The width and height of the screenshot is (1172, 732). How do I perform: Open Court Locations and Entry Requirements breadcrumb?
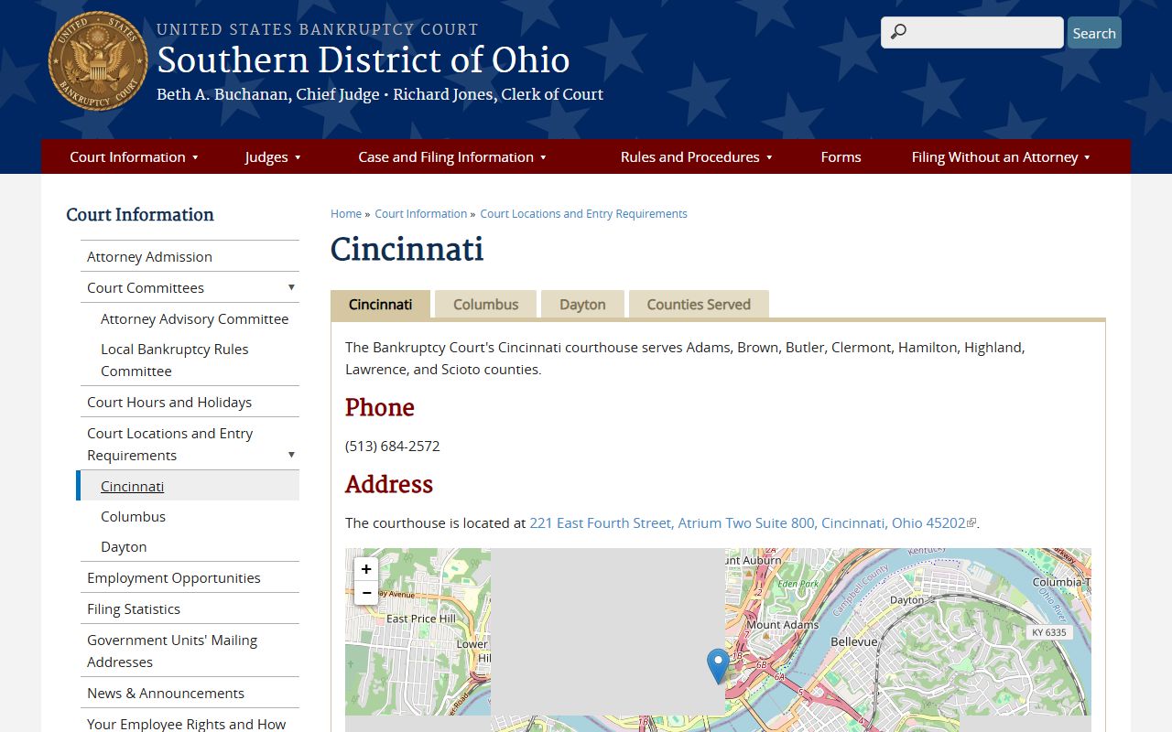[x=583, y=213]
